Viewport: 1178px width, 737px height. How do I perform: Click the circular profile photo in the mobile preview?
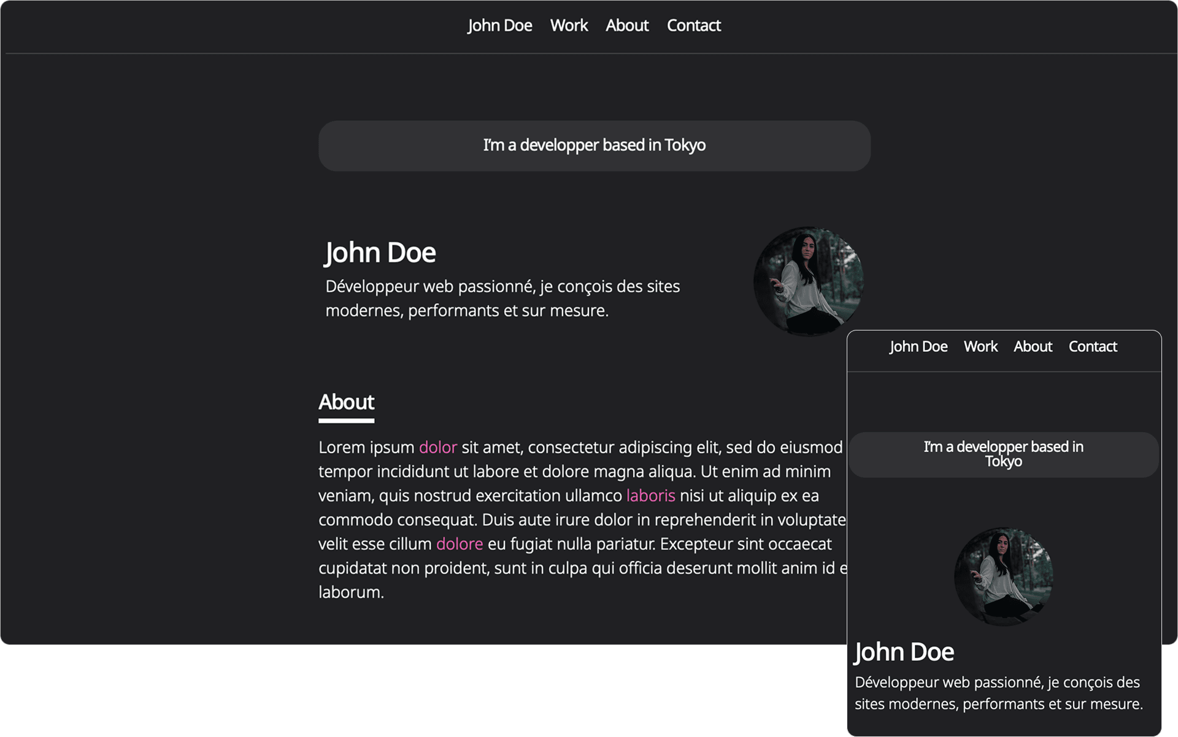tap(1003, 576)
